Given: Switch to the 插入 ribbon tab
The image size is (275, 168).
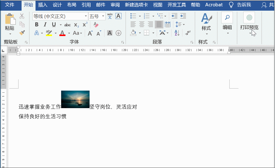Looking at the screenshot, I should click(43, 5).
